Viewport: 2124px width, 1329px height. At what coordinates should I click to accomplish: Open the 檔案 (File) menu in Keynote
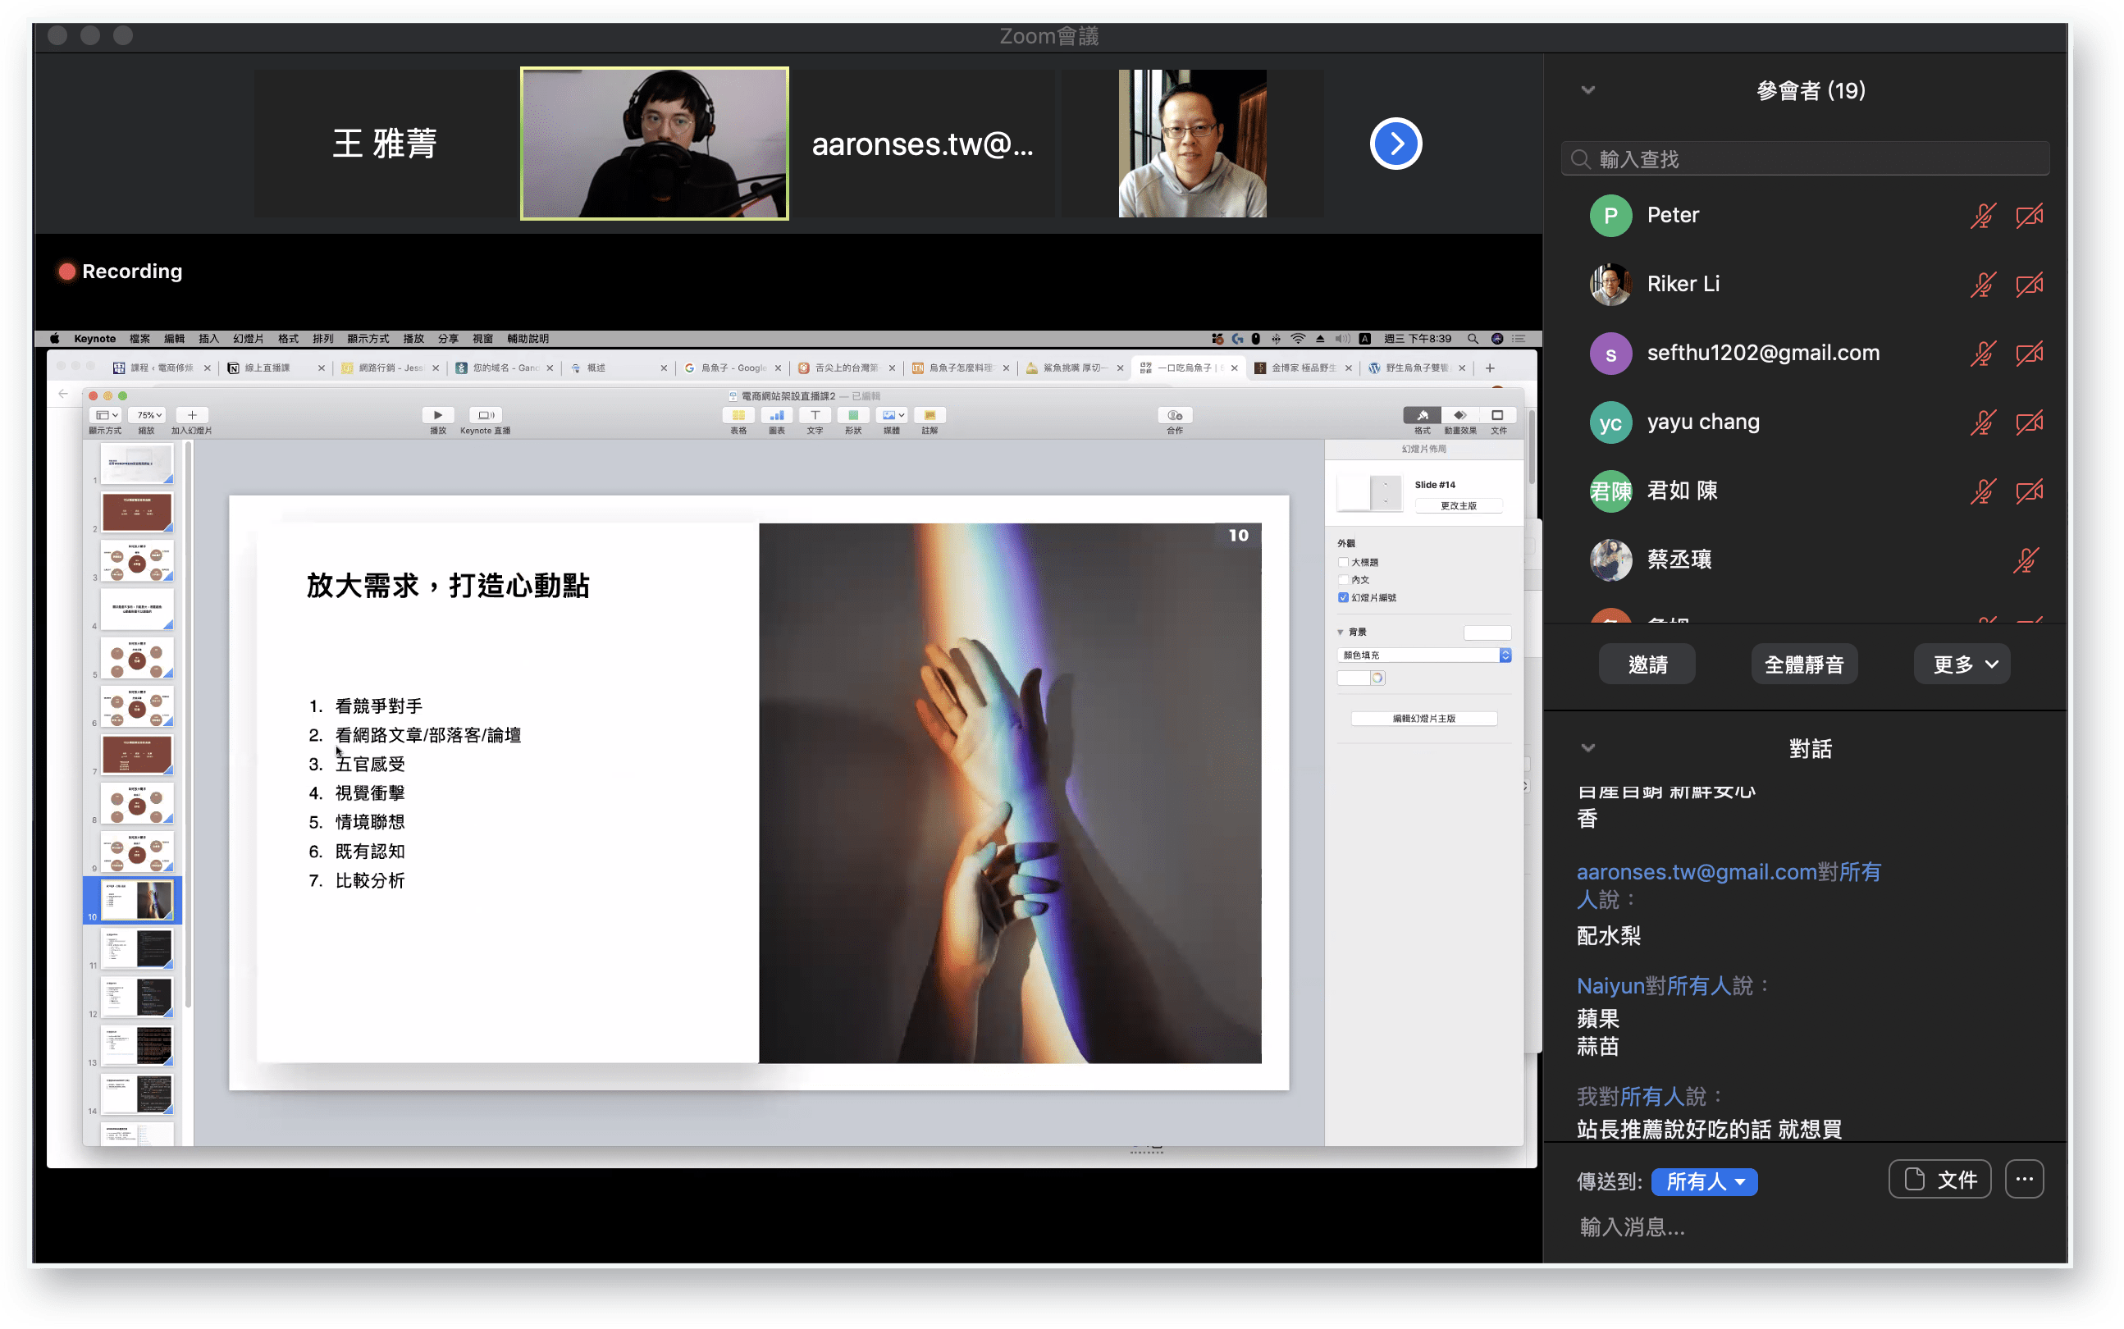139,338
